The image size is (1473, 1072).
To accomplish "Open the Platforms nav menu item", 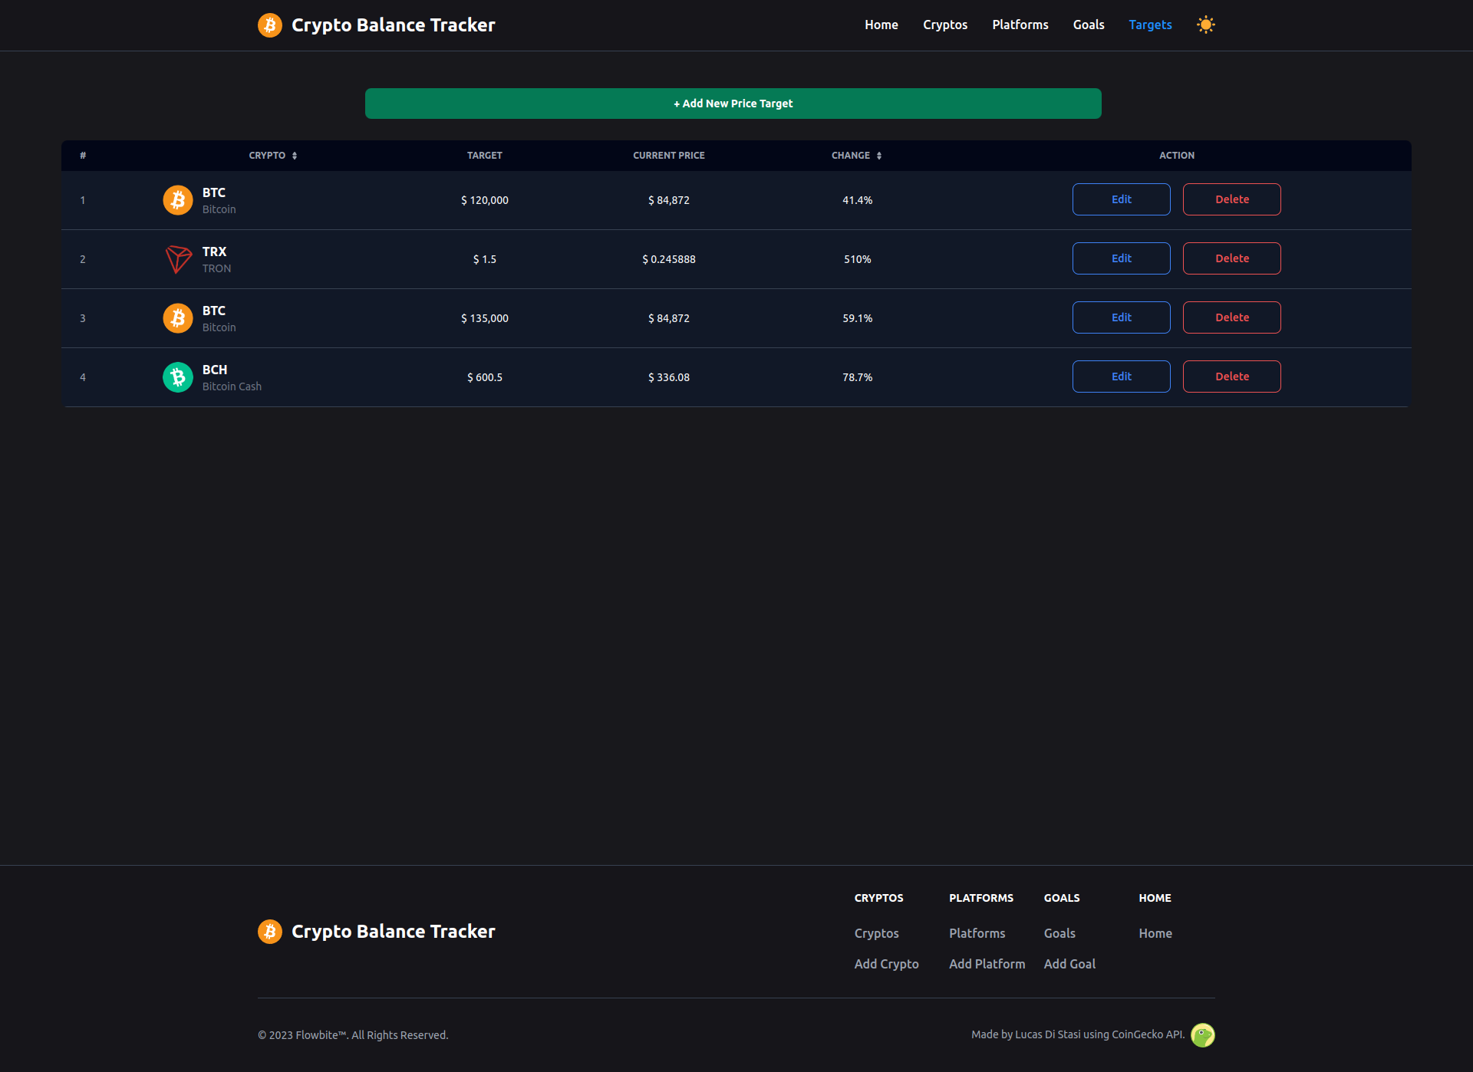I will tap(1020, 25).
